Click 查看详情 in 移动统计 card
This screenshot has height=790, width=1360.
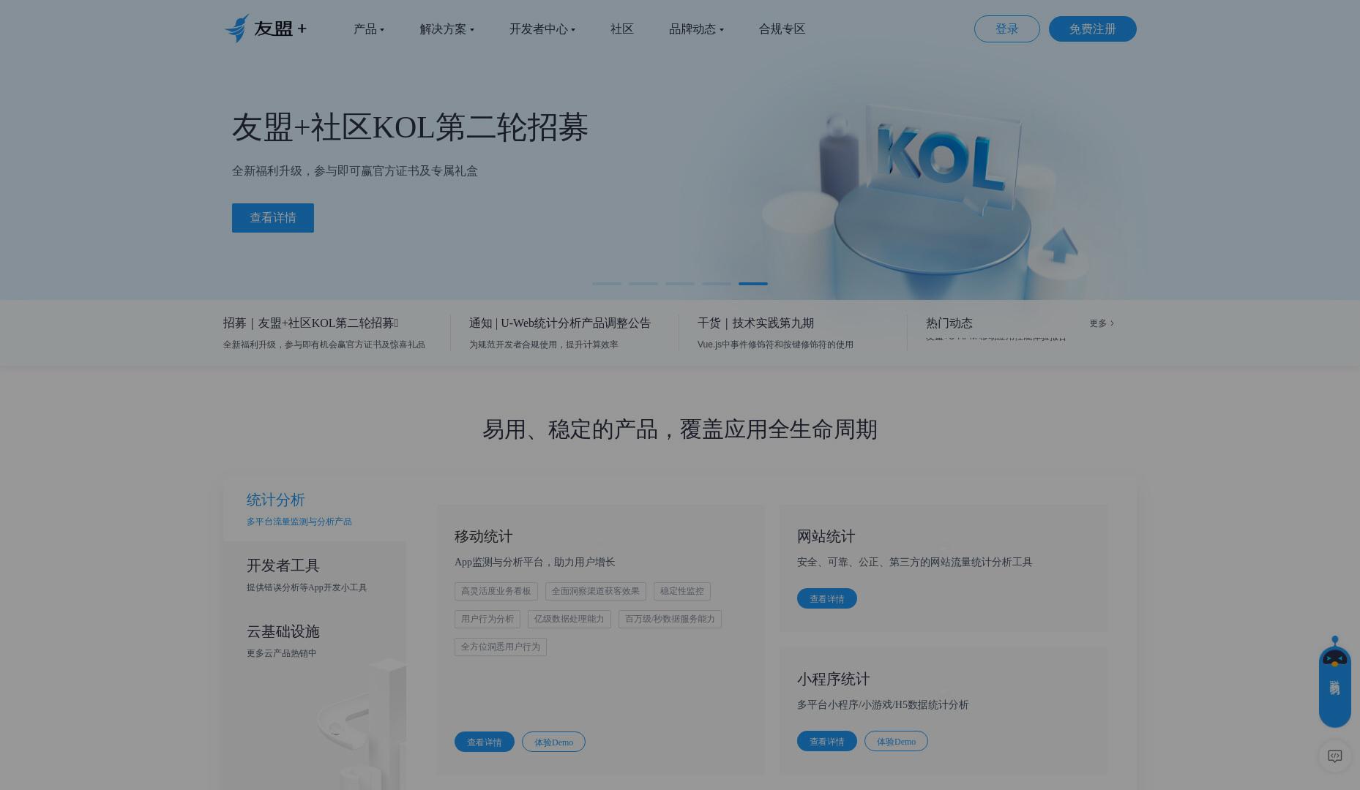coord(485,742)
